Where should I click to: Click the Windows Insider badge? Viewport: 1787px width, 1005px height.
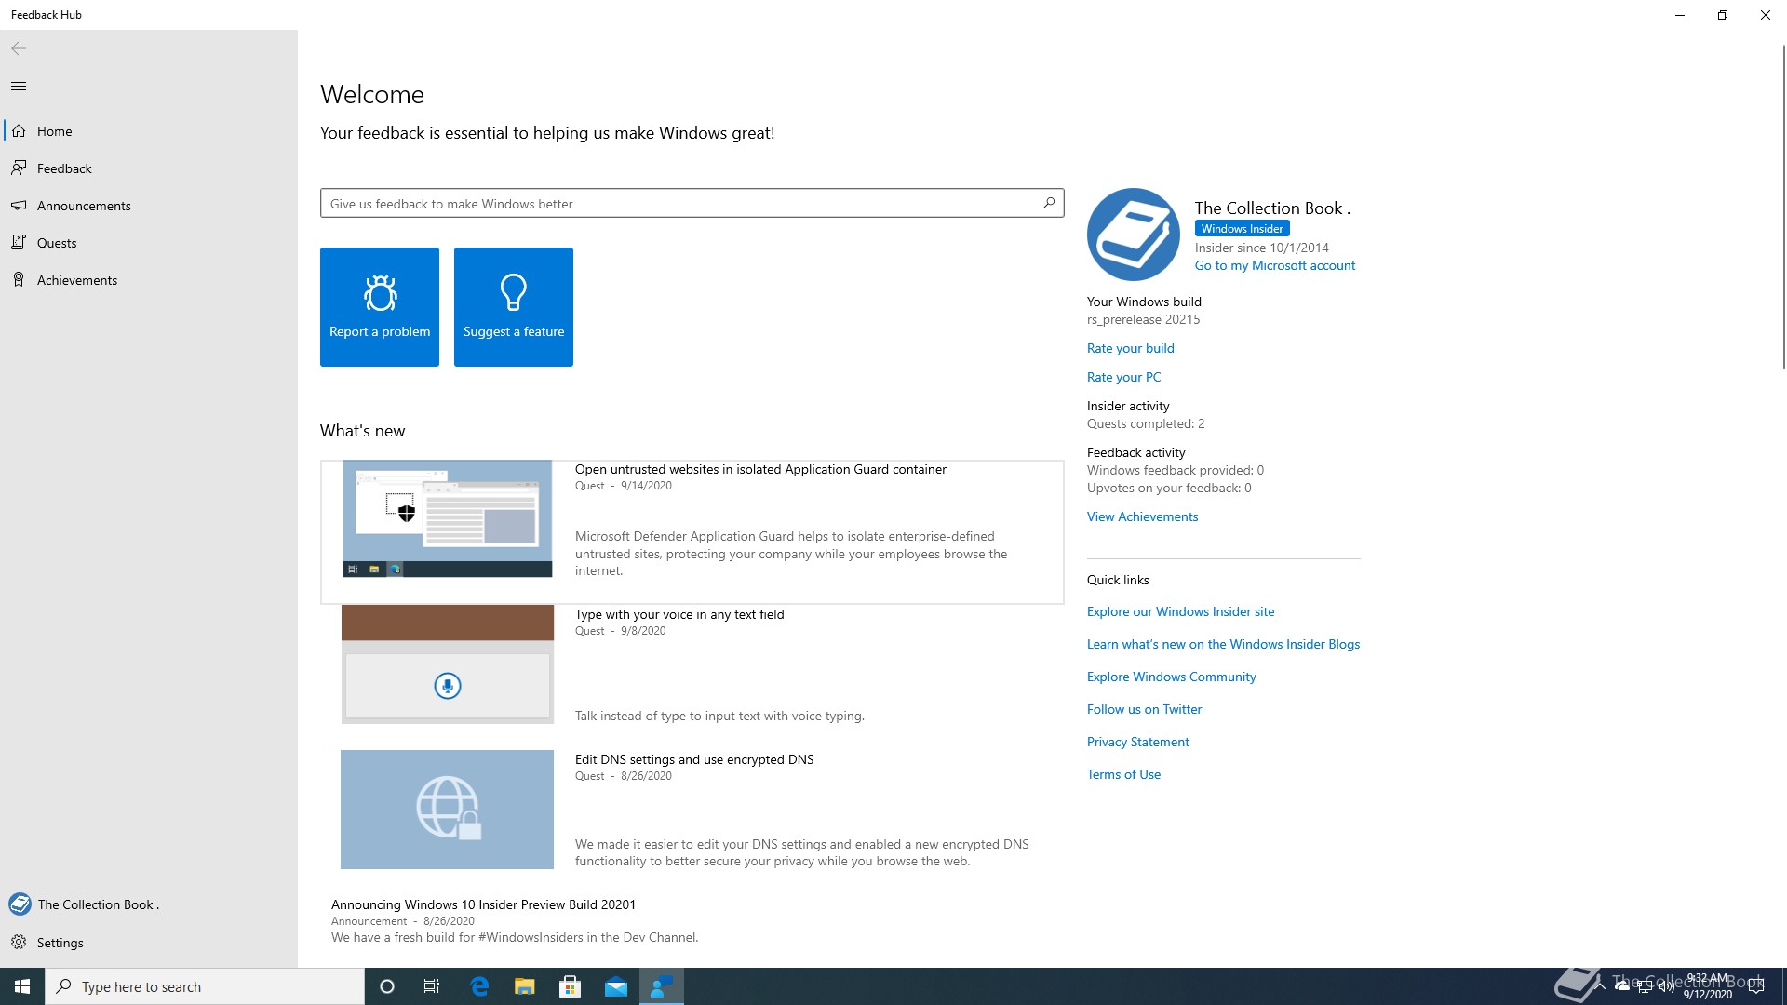coord(1242,229)
